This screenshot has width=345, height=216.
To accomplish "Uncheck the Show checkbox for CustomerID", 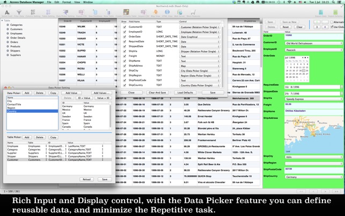I will point(125,26).
